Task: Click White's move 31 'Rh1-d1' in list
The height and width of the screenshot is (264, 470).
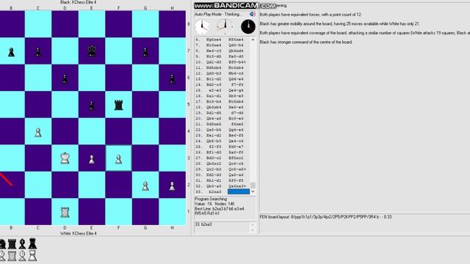Action: (214, 180)
